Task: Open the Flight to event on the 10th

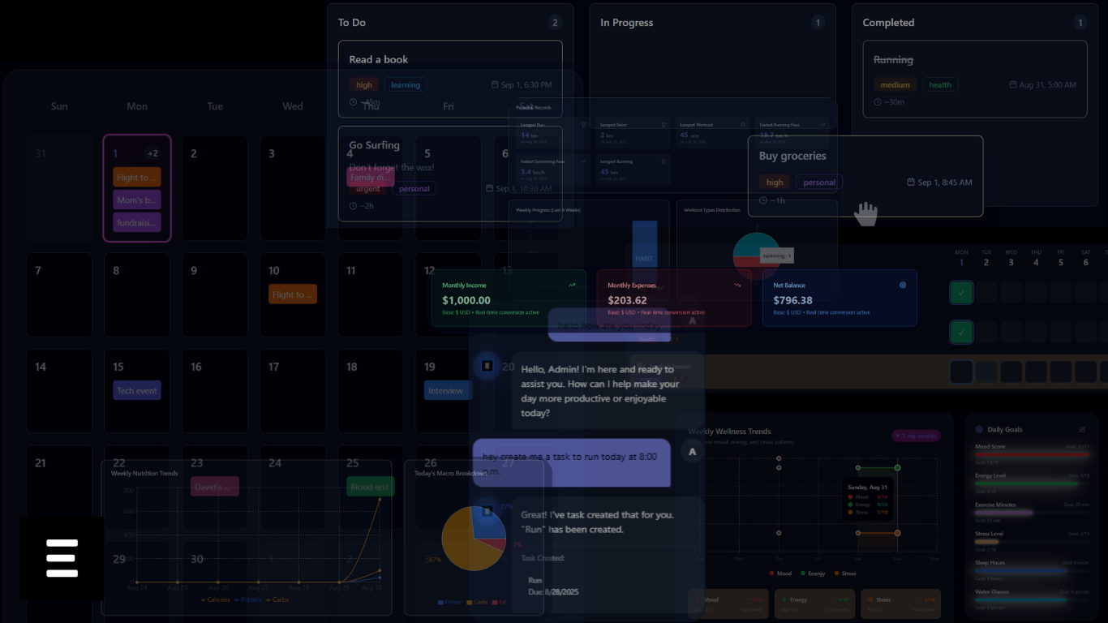Action: 293,294
